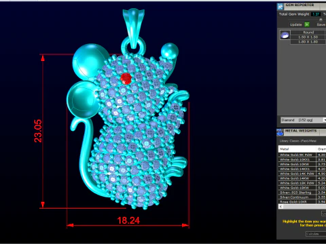Click the Metal Weights panel icon
This screenshot has height=244, width=326.
click(x=280, y=132)
